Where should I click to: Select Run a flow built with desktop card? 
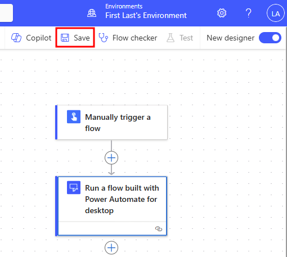[111, 206]
